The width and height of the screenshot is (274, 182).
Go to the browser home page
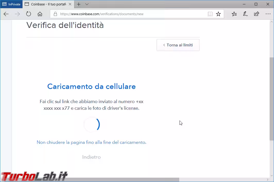[40, 14]
